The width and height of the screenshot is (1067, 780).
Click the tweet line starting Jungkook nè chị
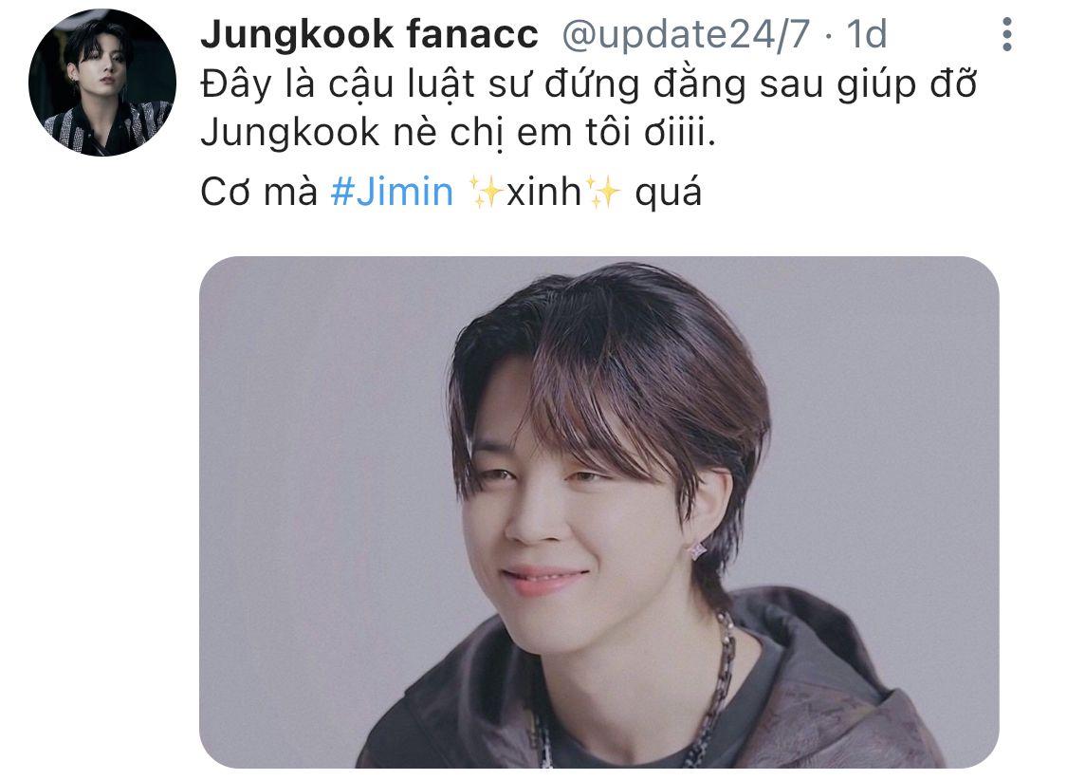458,132
